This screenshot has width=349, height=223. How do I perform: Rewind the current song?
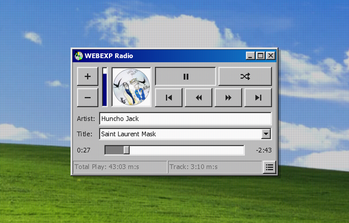tap(198, 98)
